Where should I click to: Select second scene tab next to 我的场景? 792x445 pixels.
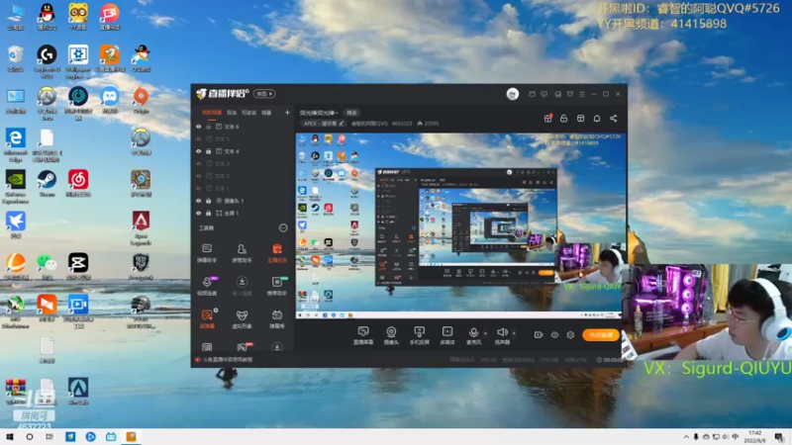pos(232,113)
